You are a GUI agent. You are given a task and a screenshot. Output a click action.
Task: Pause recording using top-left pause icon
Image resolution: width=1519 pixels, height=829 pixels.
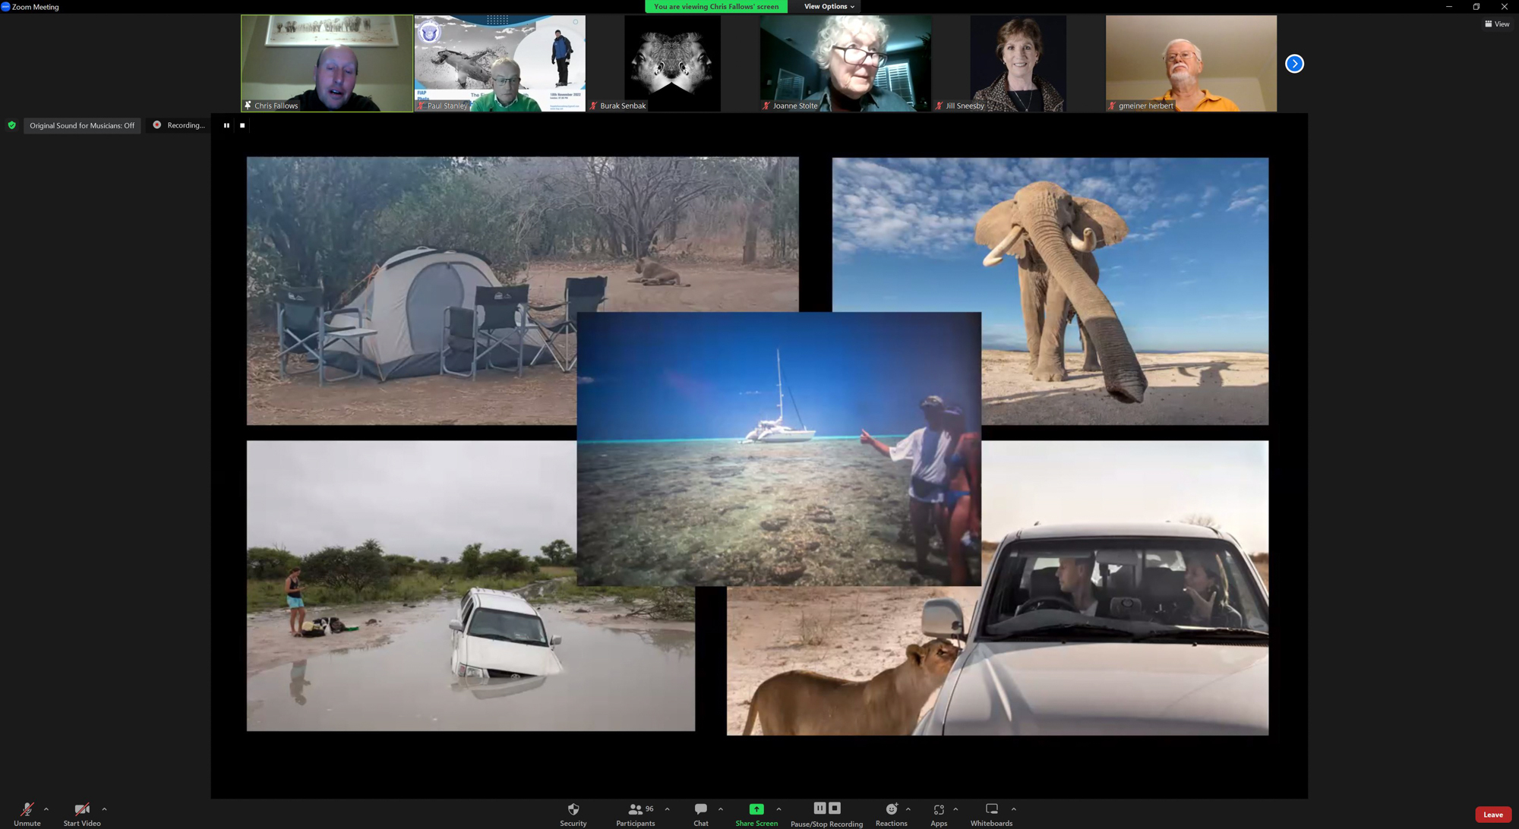pos(226,125)
